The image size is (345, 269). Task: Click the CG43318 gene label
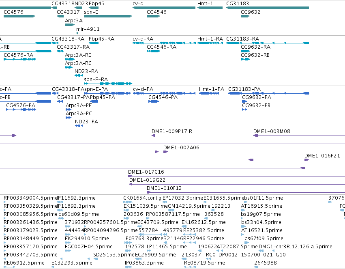(63, 4)
